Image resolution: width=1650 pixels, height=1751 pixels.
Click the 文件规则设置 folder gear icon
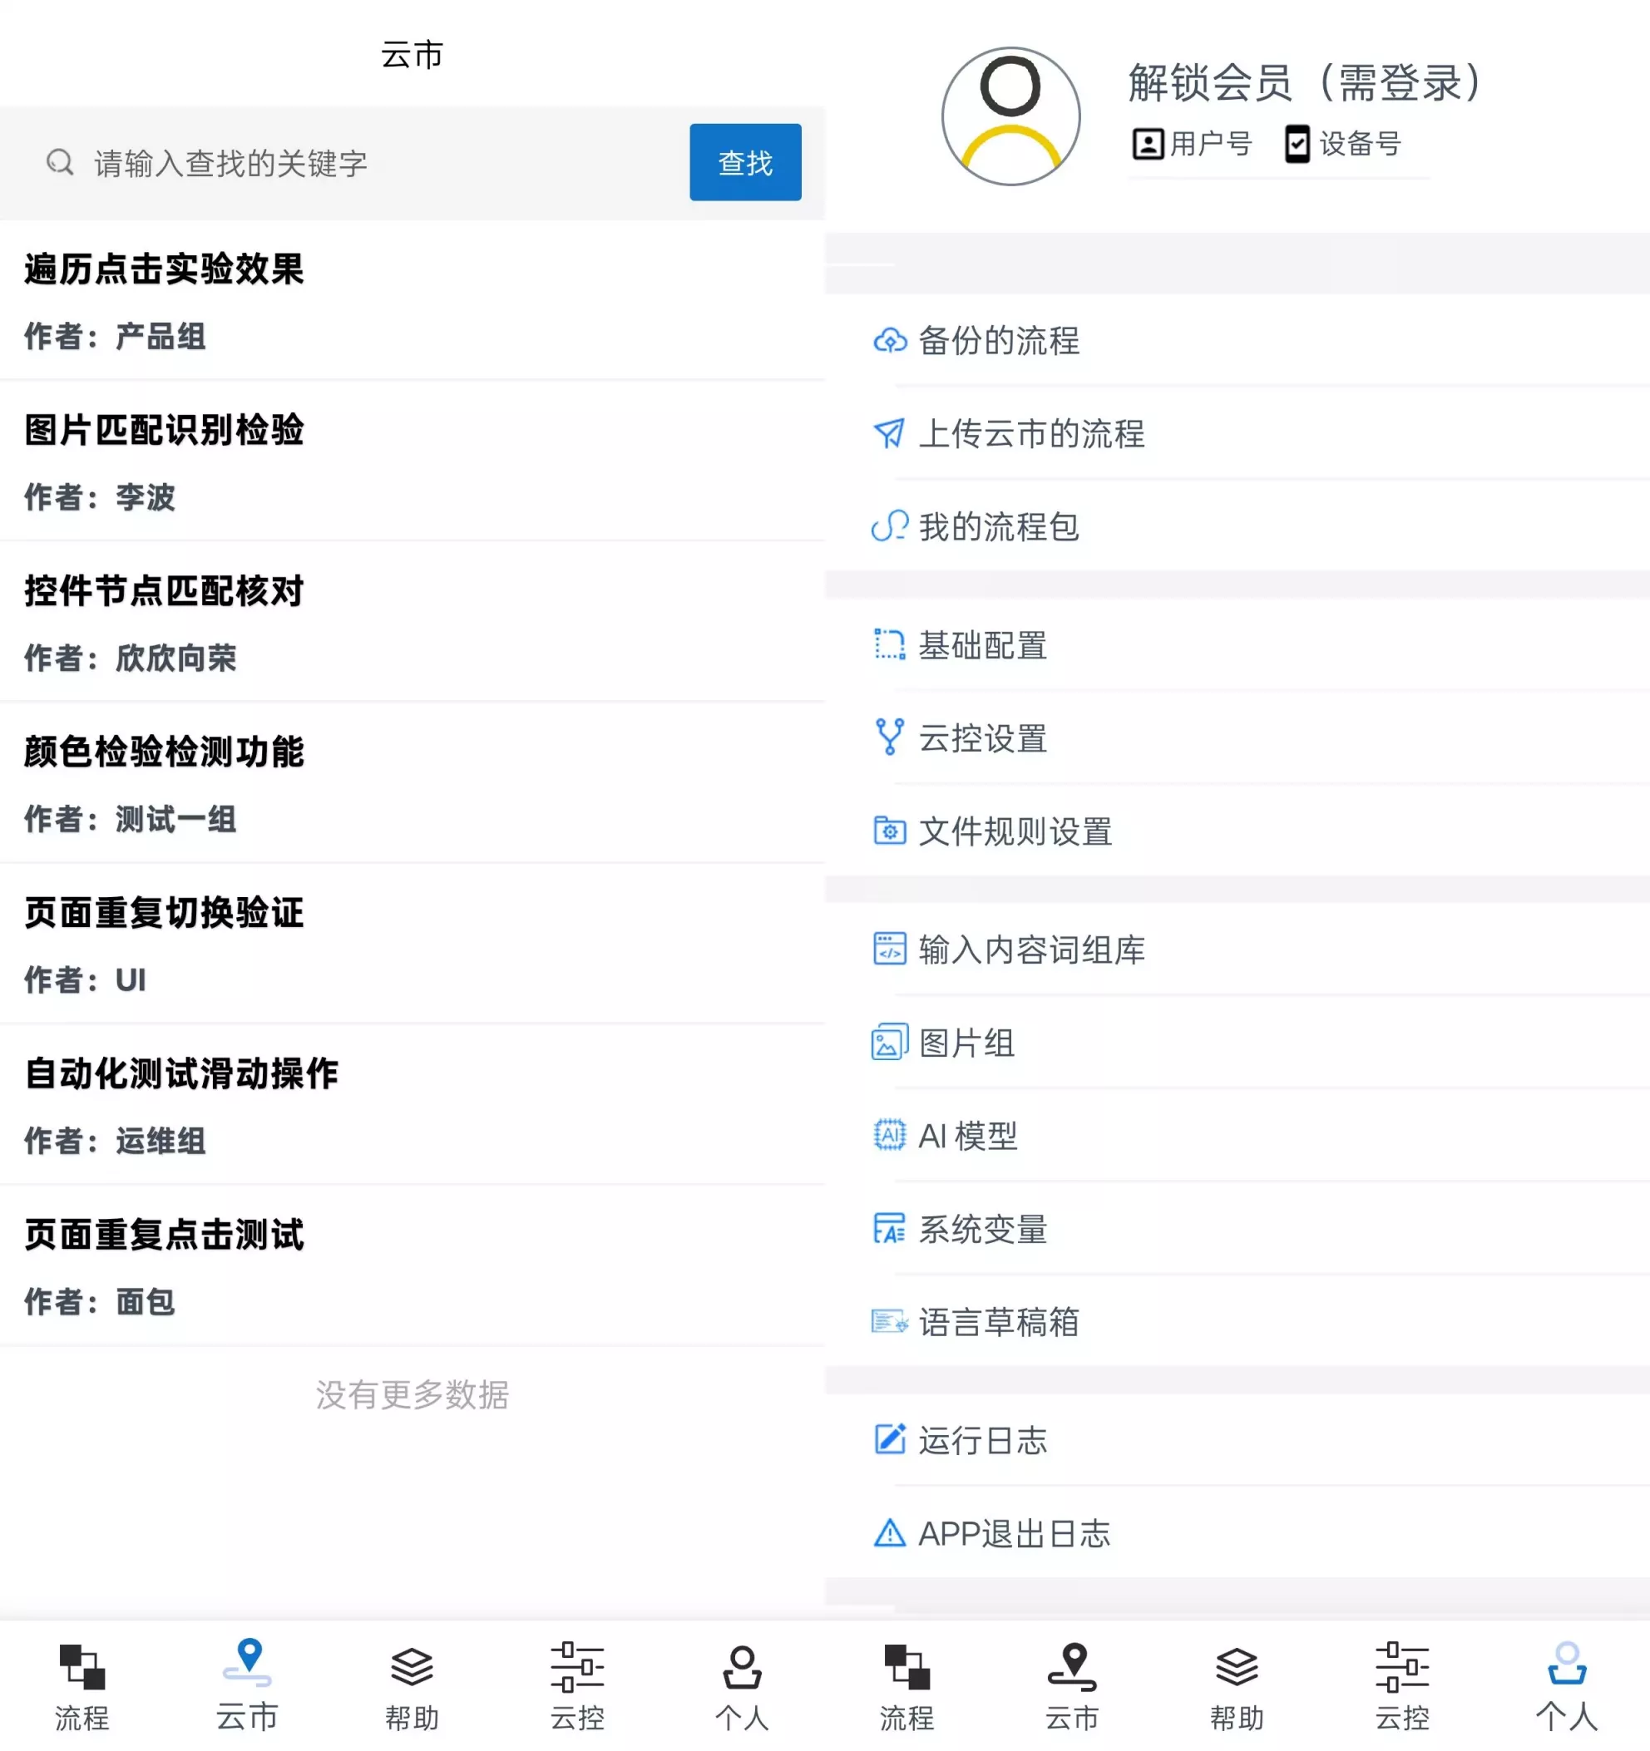point(889,831)
